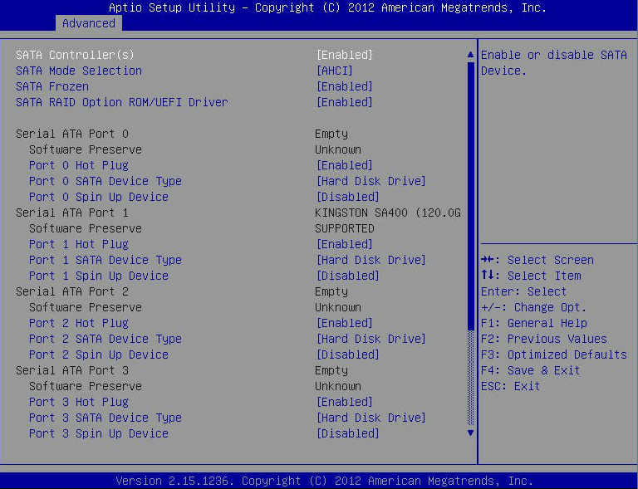Change Port 3 SATA Device Type value
638x489 pixels.
371,418
